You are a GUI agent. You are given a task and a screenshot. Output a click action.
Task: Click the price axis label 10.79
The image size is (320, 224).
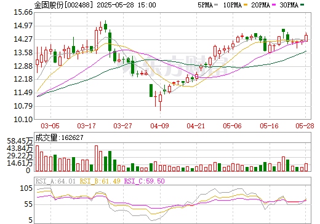23,106
